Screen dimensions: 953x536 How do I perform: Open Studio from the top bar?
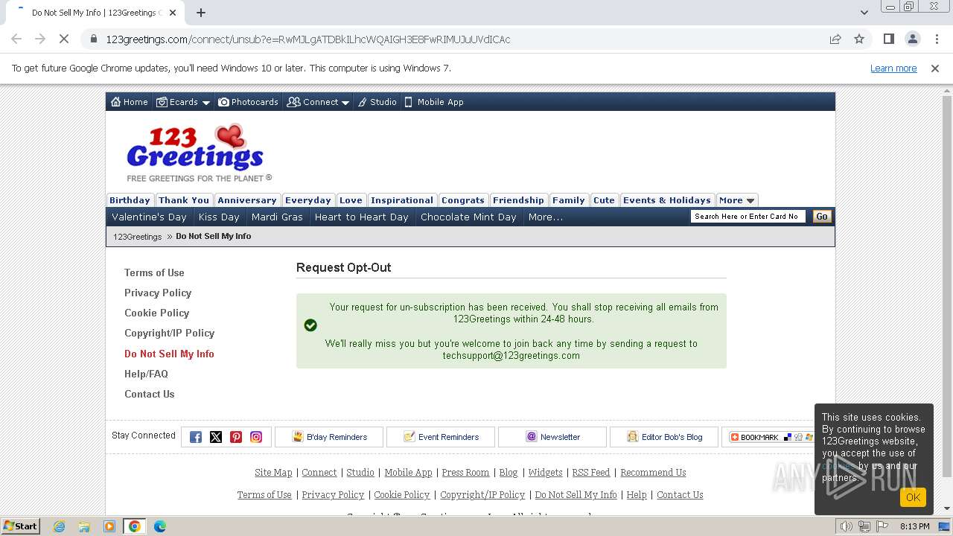[x=377, y=102]
